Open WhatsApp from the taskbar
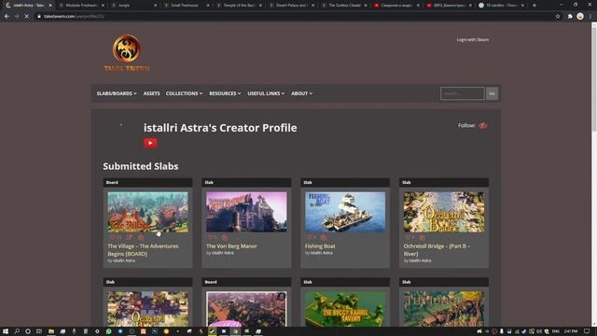 coord(108,331)
